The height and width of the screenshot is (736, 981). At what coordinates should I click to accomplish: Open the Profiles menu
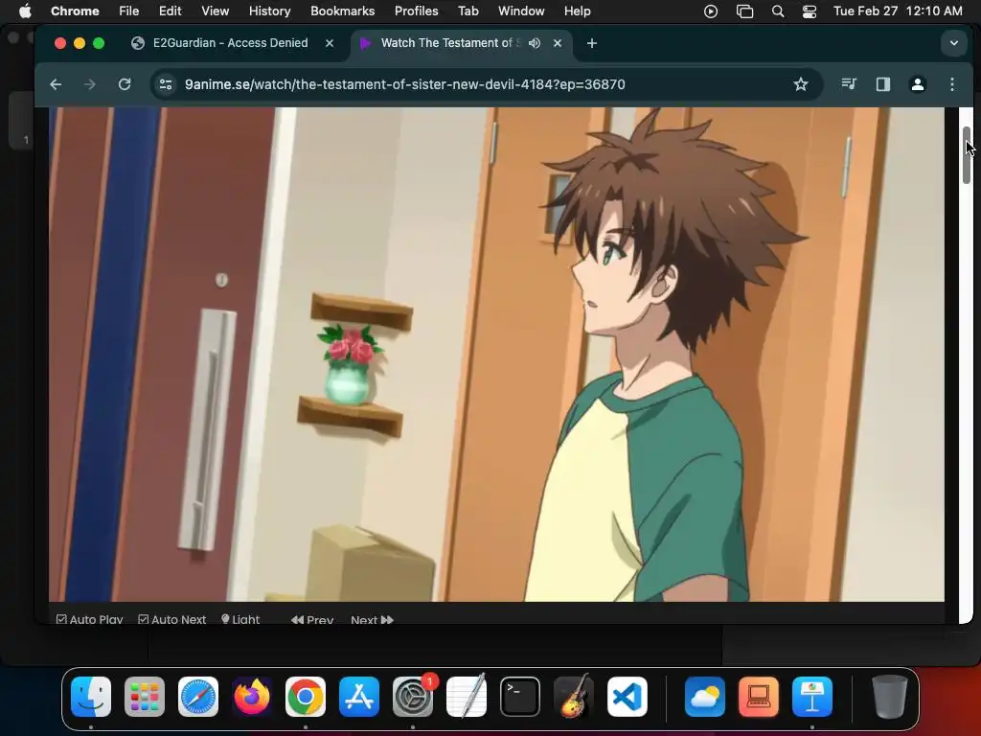point(416,11)
